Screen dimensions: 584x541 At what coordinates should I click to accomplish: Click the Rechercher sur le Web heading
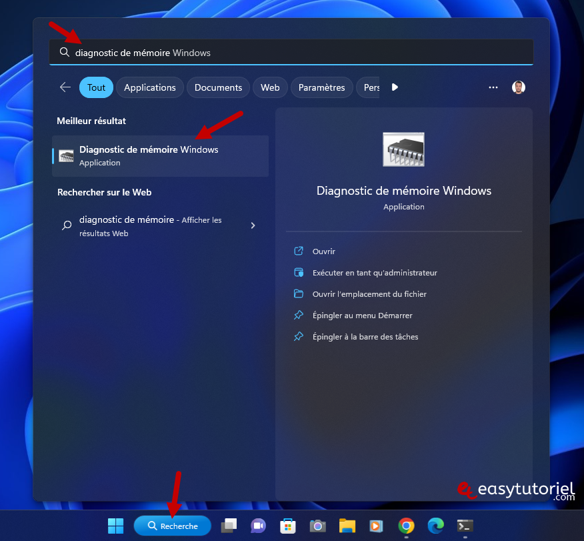pos(104,193)
